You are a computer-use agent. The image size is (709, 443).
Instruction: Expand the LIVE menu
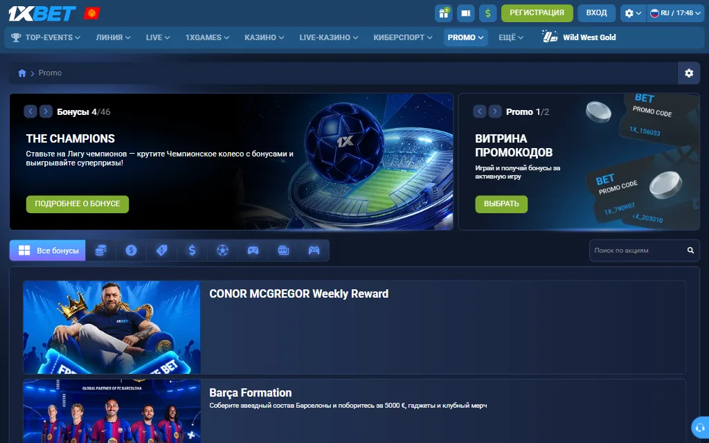158,37
